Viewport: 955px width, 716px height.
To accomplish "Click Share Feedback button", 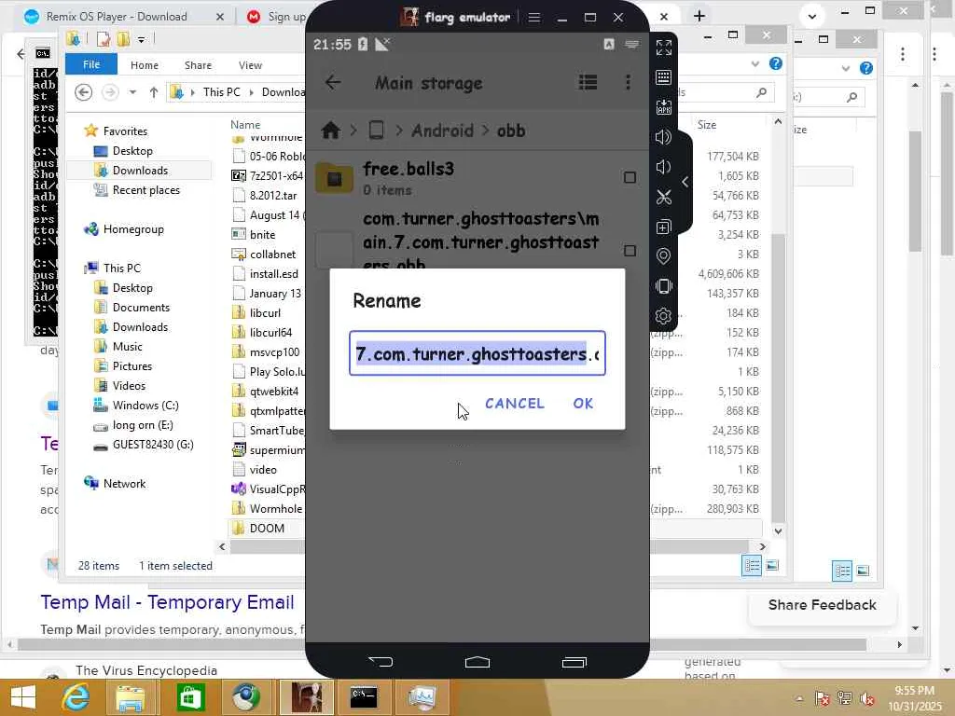I will point(823,605).
